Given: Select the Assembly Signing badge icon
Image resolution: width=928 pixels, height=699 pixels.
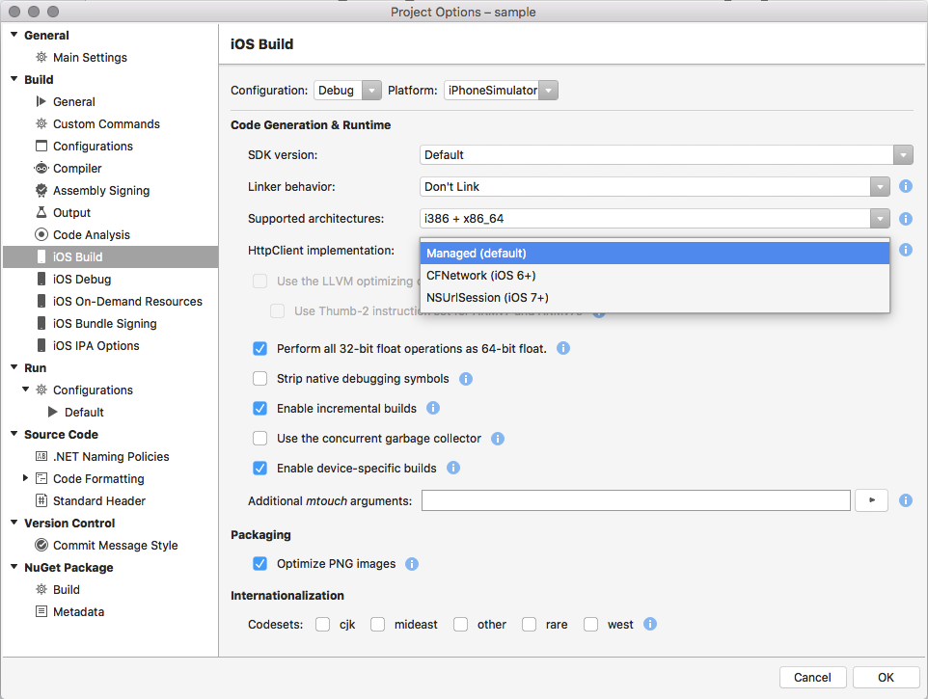Looking at the screenshot, I should (x=41, y=191).
